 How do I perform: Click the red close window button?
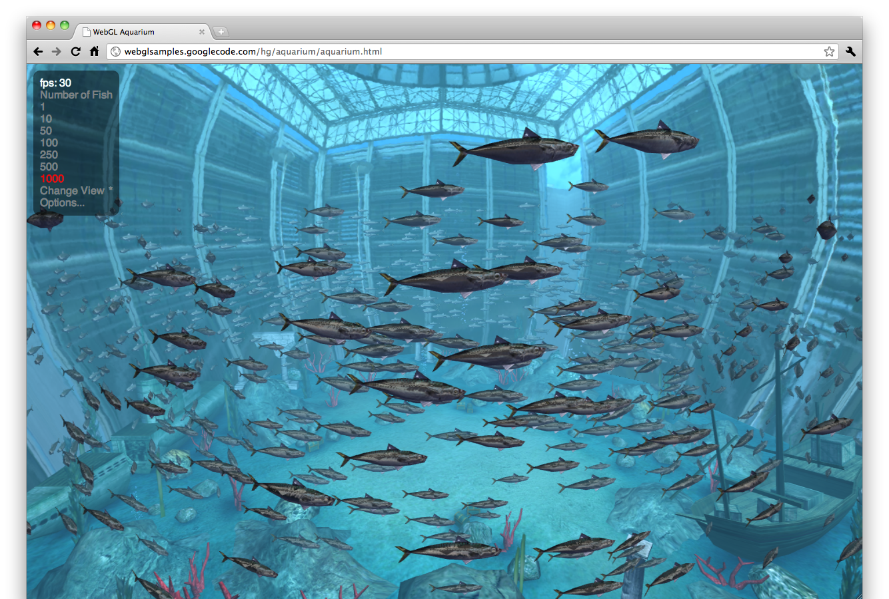point(37,25)
